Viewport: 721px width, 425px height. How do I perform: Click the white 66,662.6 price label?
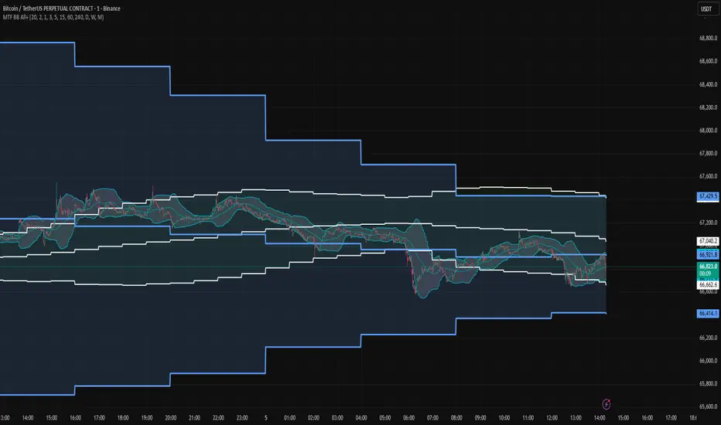click(708, 285)
